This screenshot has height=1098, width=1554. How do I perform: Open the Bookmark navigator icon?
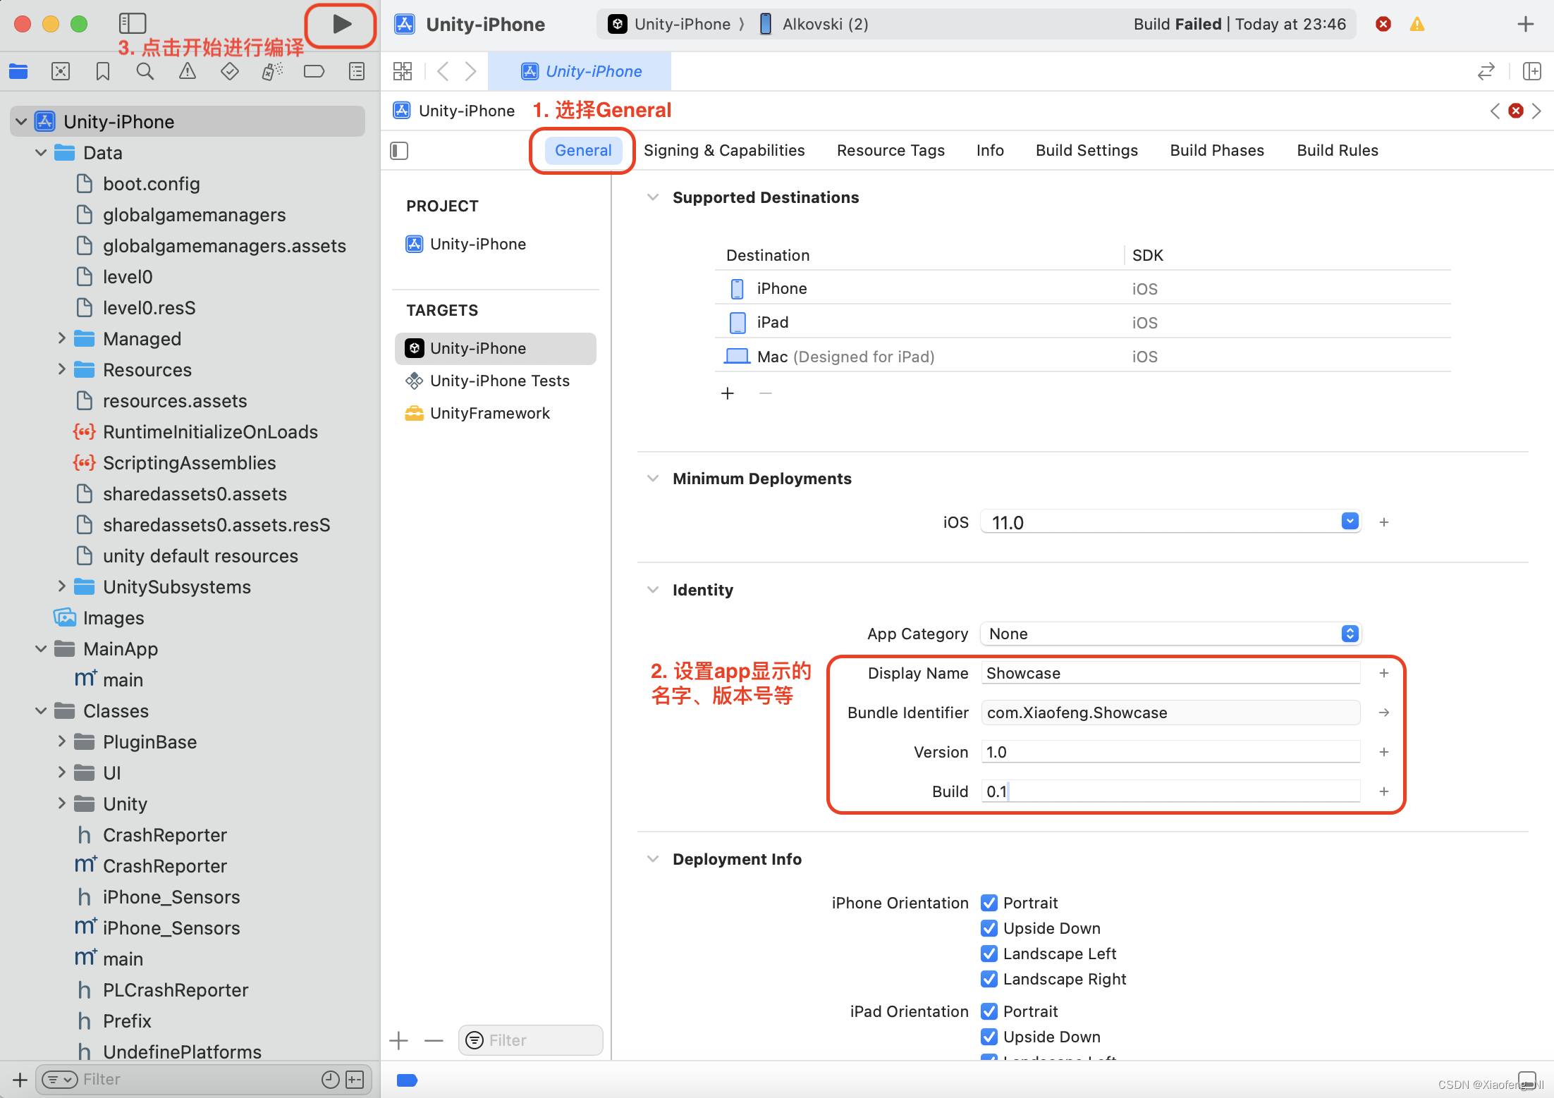[x=102, y=71]
